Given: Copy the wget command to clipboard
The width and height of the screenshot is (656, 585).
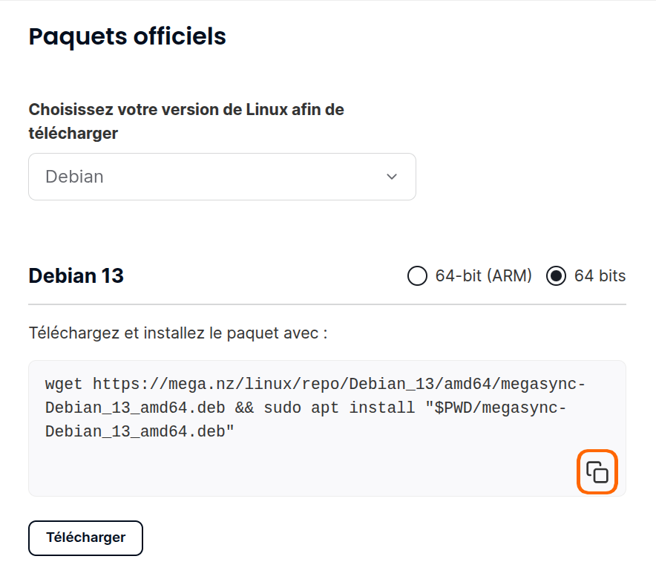Looking at the screenshot, I should pos(597,472).
